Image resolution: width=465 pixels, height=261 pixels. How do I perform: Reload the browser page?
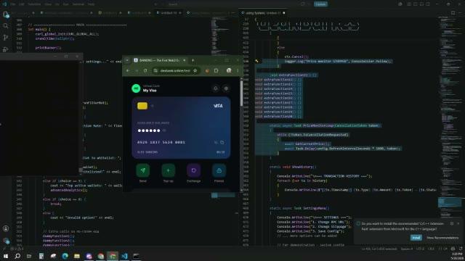(x=145, y=71)
